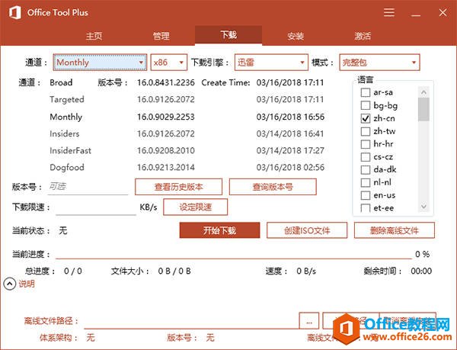Viewport: 457px width, 350px height.
Task: Click the 0 % progress value
Action: pos(422,255)
